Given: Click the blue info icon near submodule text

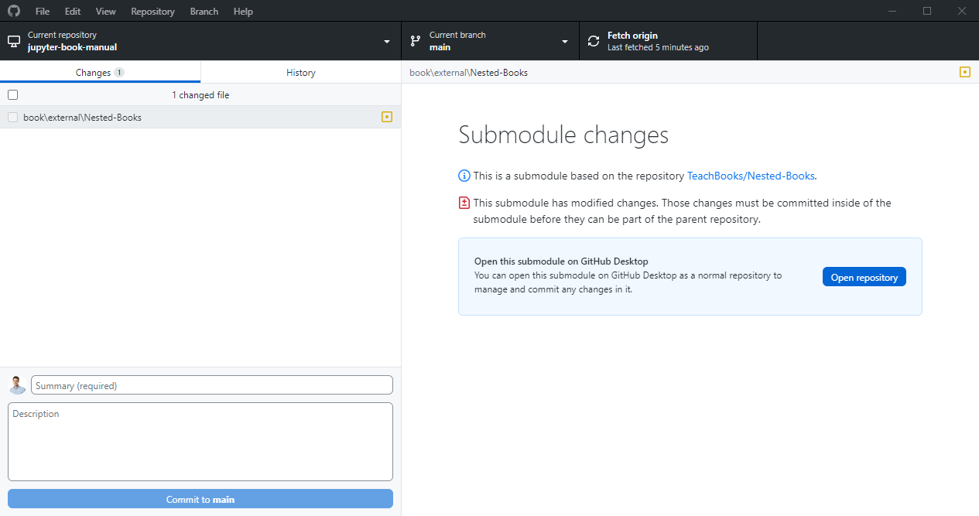Looking at the screenshot, I should (464, 176).
